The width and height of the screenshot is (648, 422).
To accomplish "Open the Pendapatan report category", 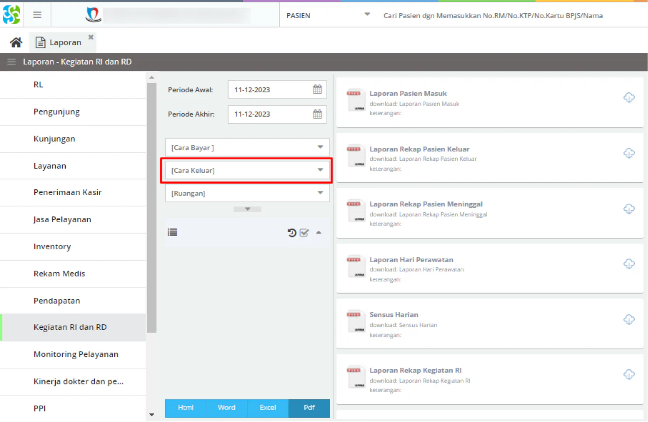I will click(x=73, y=301).
